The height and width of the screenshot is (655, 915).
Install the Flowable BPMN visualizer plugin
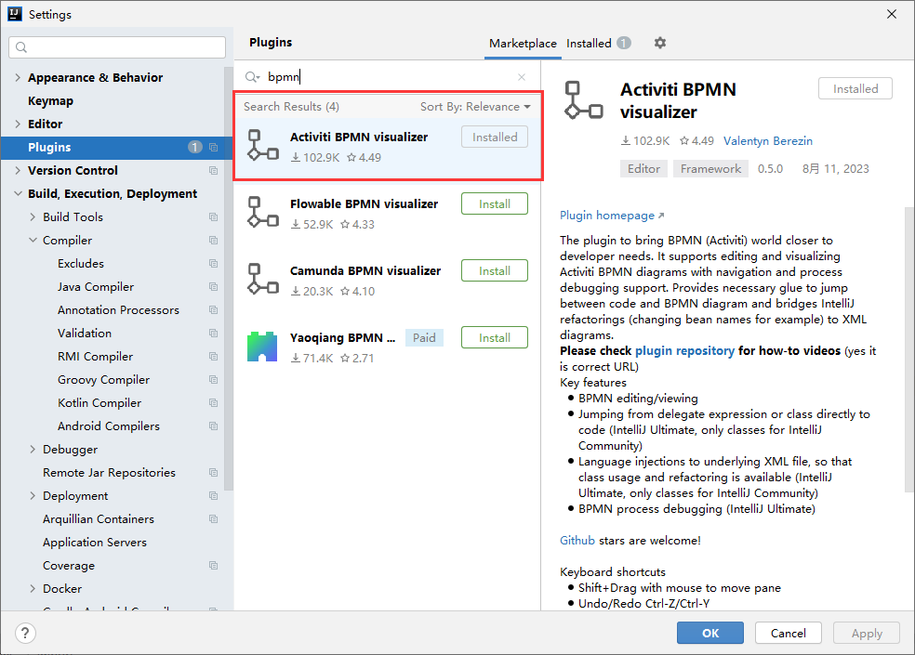coord(495,204)
